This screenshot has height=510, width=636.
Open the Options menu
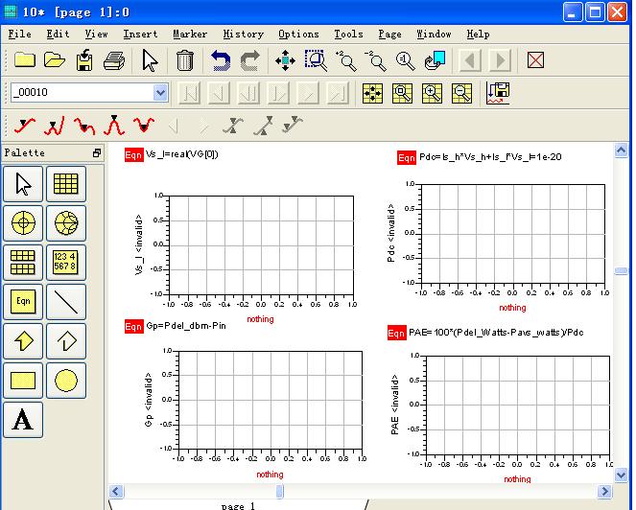(x=298, y=35)
